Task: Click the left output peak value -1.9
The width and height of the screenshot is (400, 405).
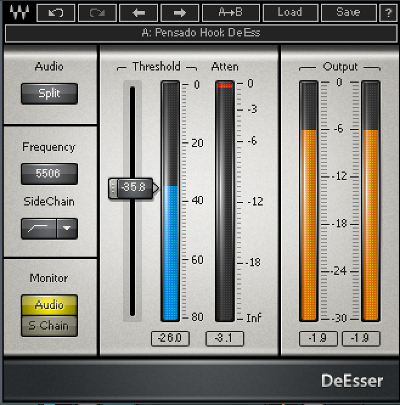Action: (319, 338)
